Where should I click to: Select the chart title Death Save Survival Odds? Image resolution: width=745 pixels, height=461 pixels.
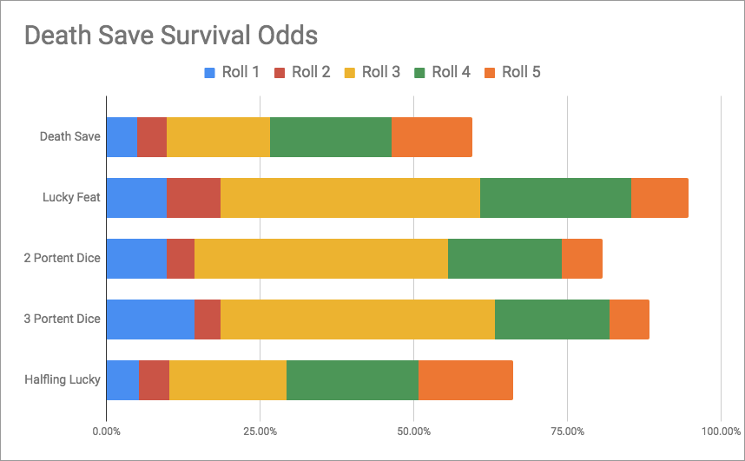click(170, 36)
